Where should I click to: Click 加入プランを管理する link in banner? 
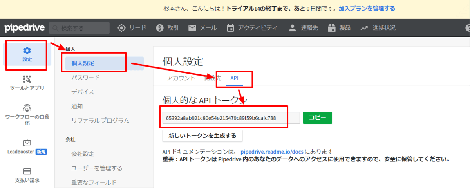pos(367,8)
